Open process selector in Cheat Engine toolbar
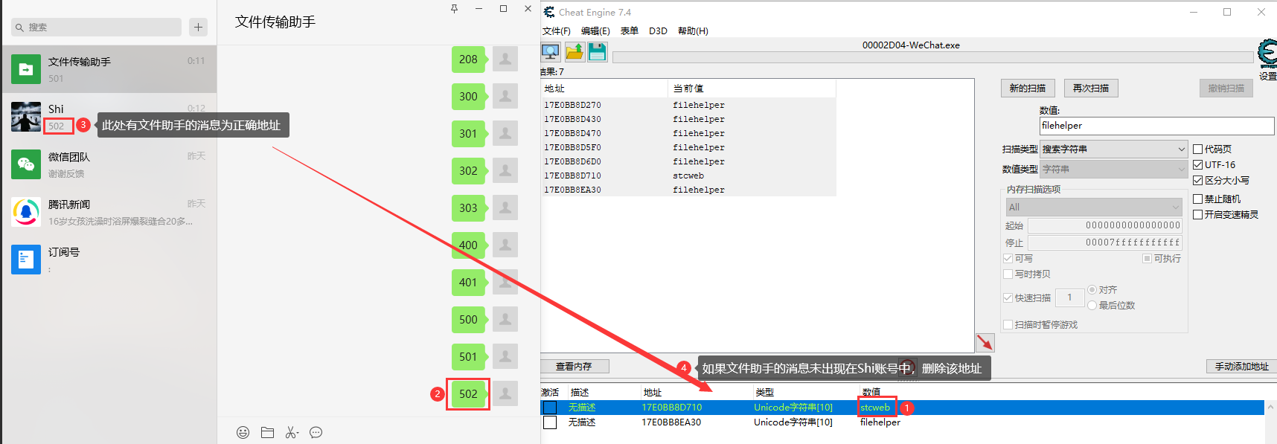Screen dimensions: 1277x444 click(551, 52)
